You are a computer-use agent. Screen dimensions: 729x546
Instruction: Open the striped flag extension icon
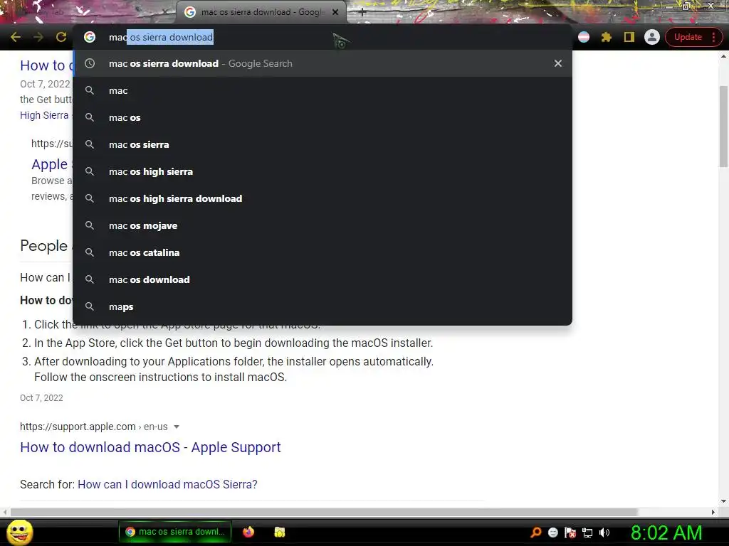coord(584,37)
